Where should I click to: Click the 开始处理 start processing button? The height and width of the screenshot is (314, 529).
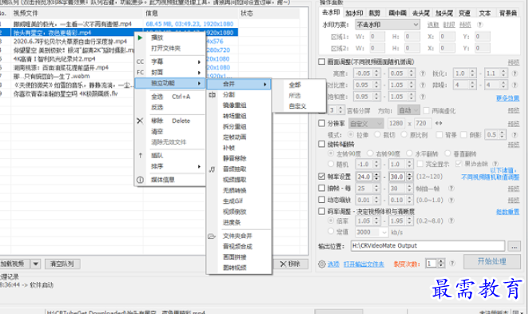click(x=492, y=261)
